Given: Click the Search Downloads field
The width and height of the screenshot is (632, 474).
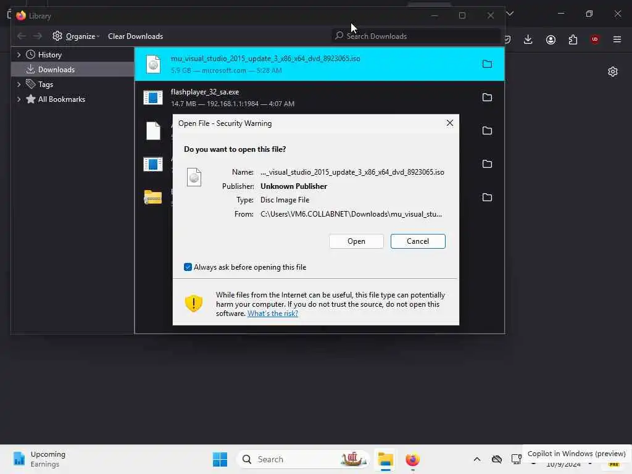Looking at the screenshot, I should coord(415,36).
